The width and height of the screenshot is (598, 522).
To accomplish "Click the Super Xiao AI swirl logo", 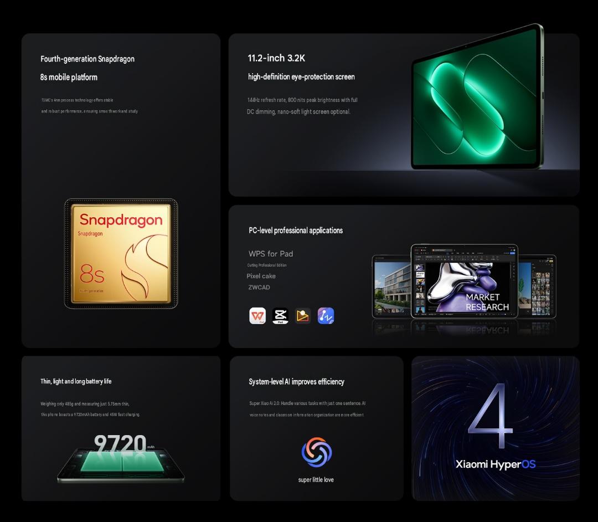I will 317,452.
